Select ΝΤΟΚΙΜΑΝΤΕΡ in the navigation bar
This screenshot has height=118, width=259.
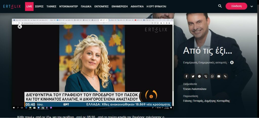(69, 6)
